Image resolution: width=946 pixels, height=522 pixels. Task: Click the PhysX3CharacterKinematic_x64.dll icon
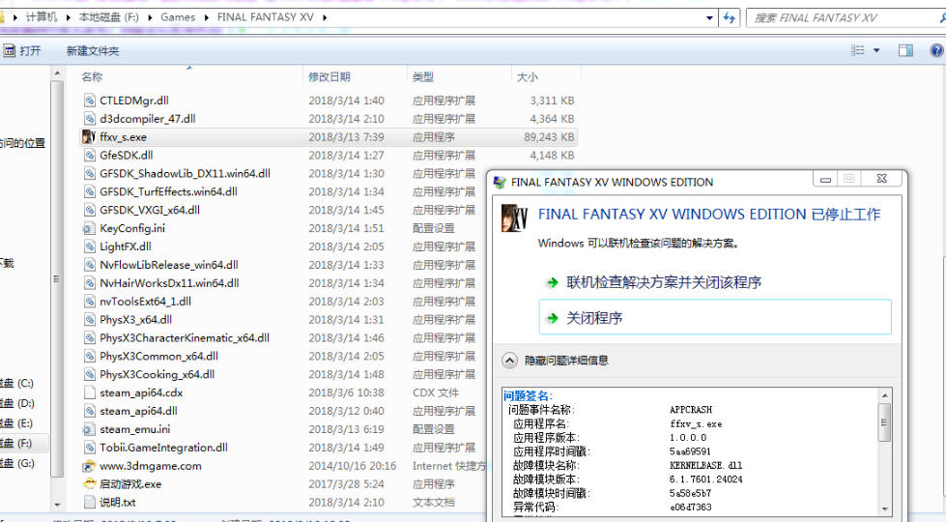point(89,338)
